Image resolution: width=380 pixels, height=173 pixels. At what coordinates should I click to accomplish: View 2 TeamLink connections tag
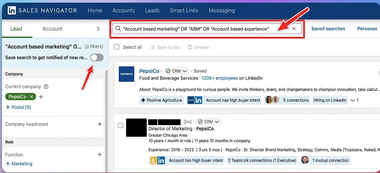(262, 160)
